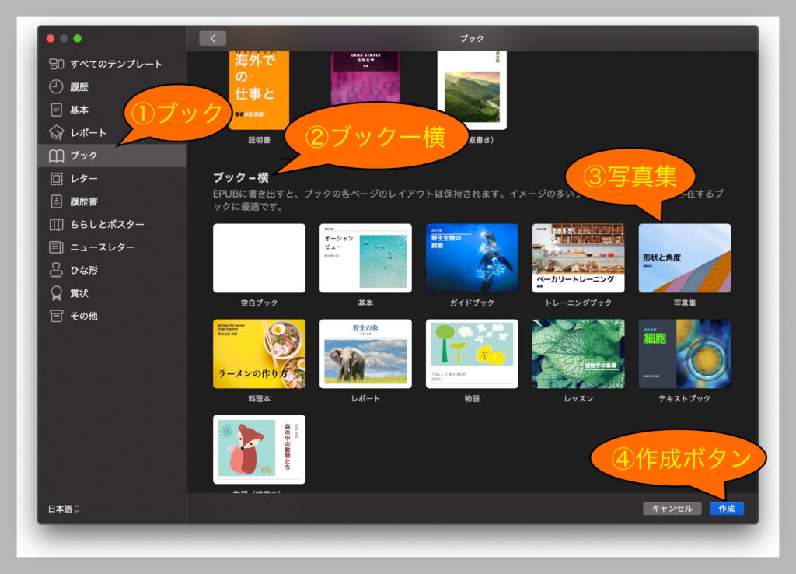Open the 日本語 language dropdown
The height and width of the screenshot is (574, 796).
(x=64, y=509)
